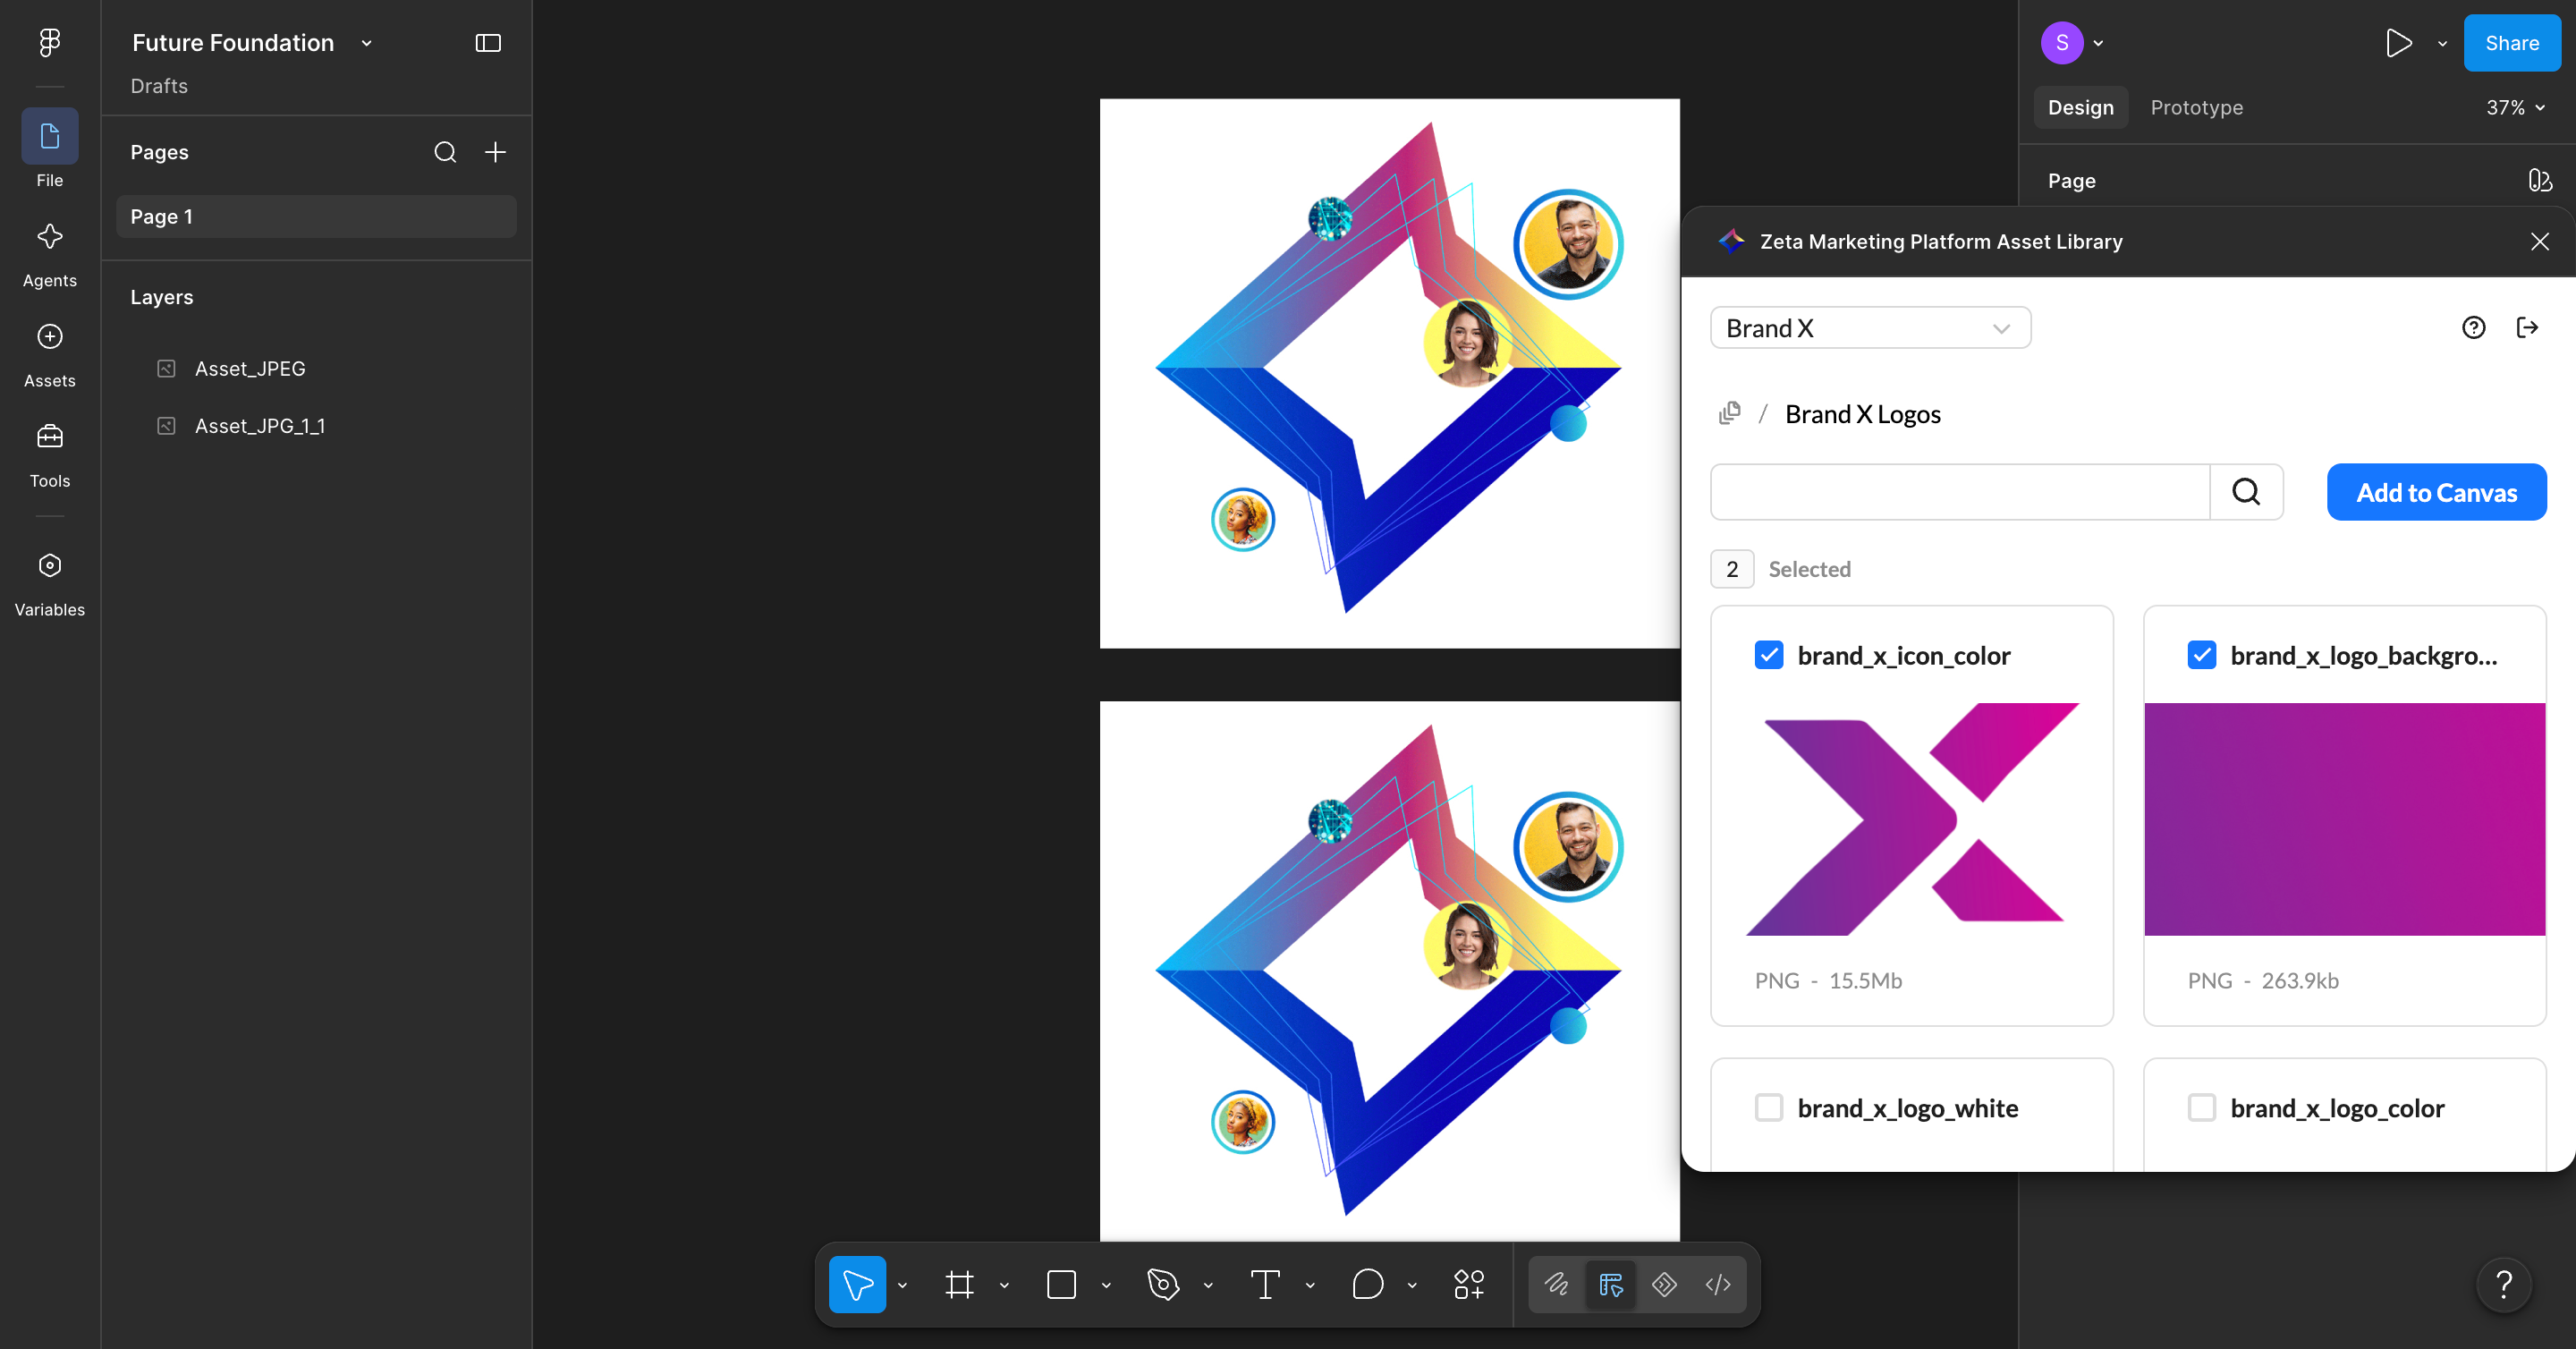Open the File sidebar panel

[49, 149]
